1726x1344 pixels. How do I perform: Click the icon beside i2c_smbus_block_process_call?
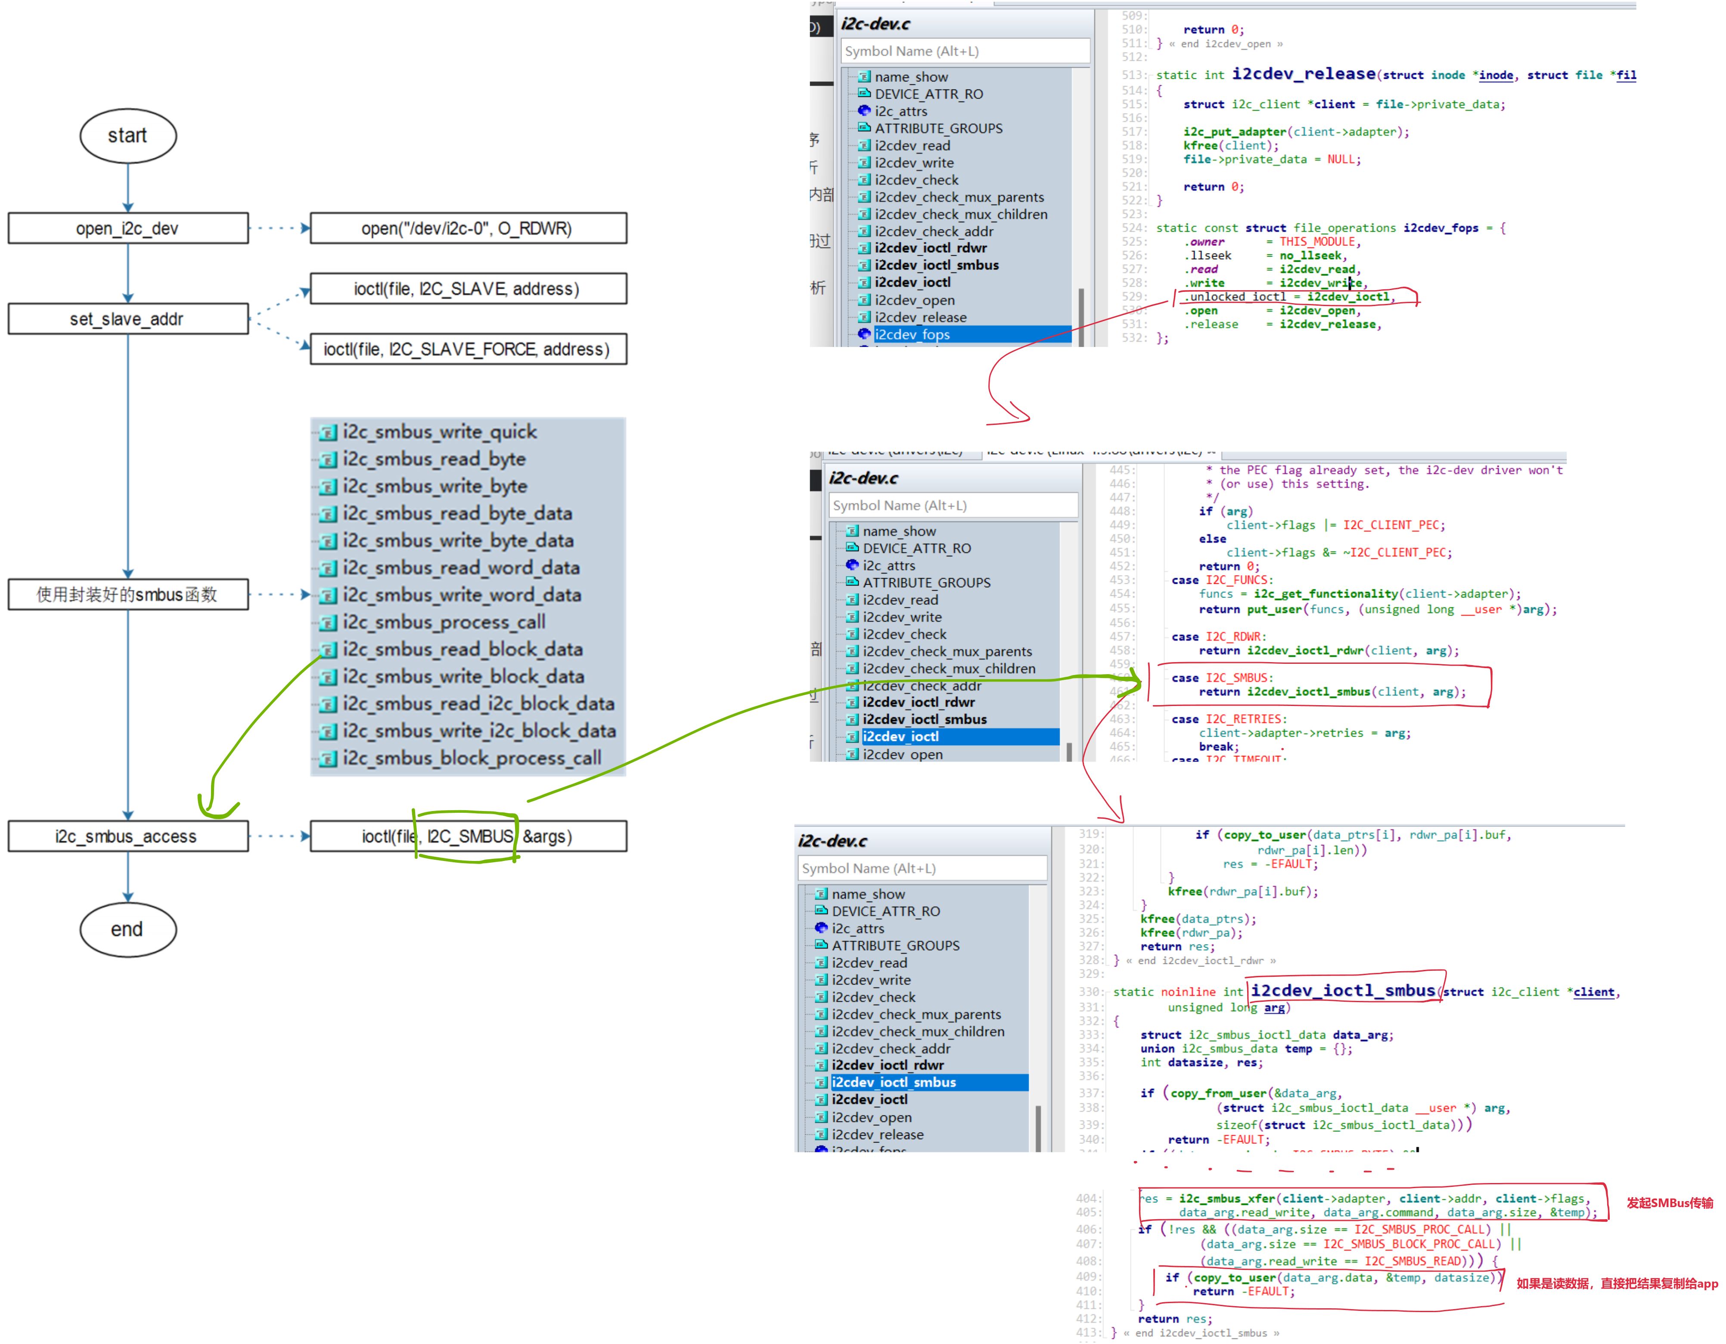tap(328, 759)
